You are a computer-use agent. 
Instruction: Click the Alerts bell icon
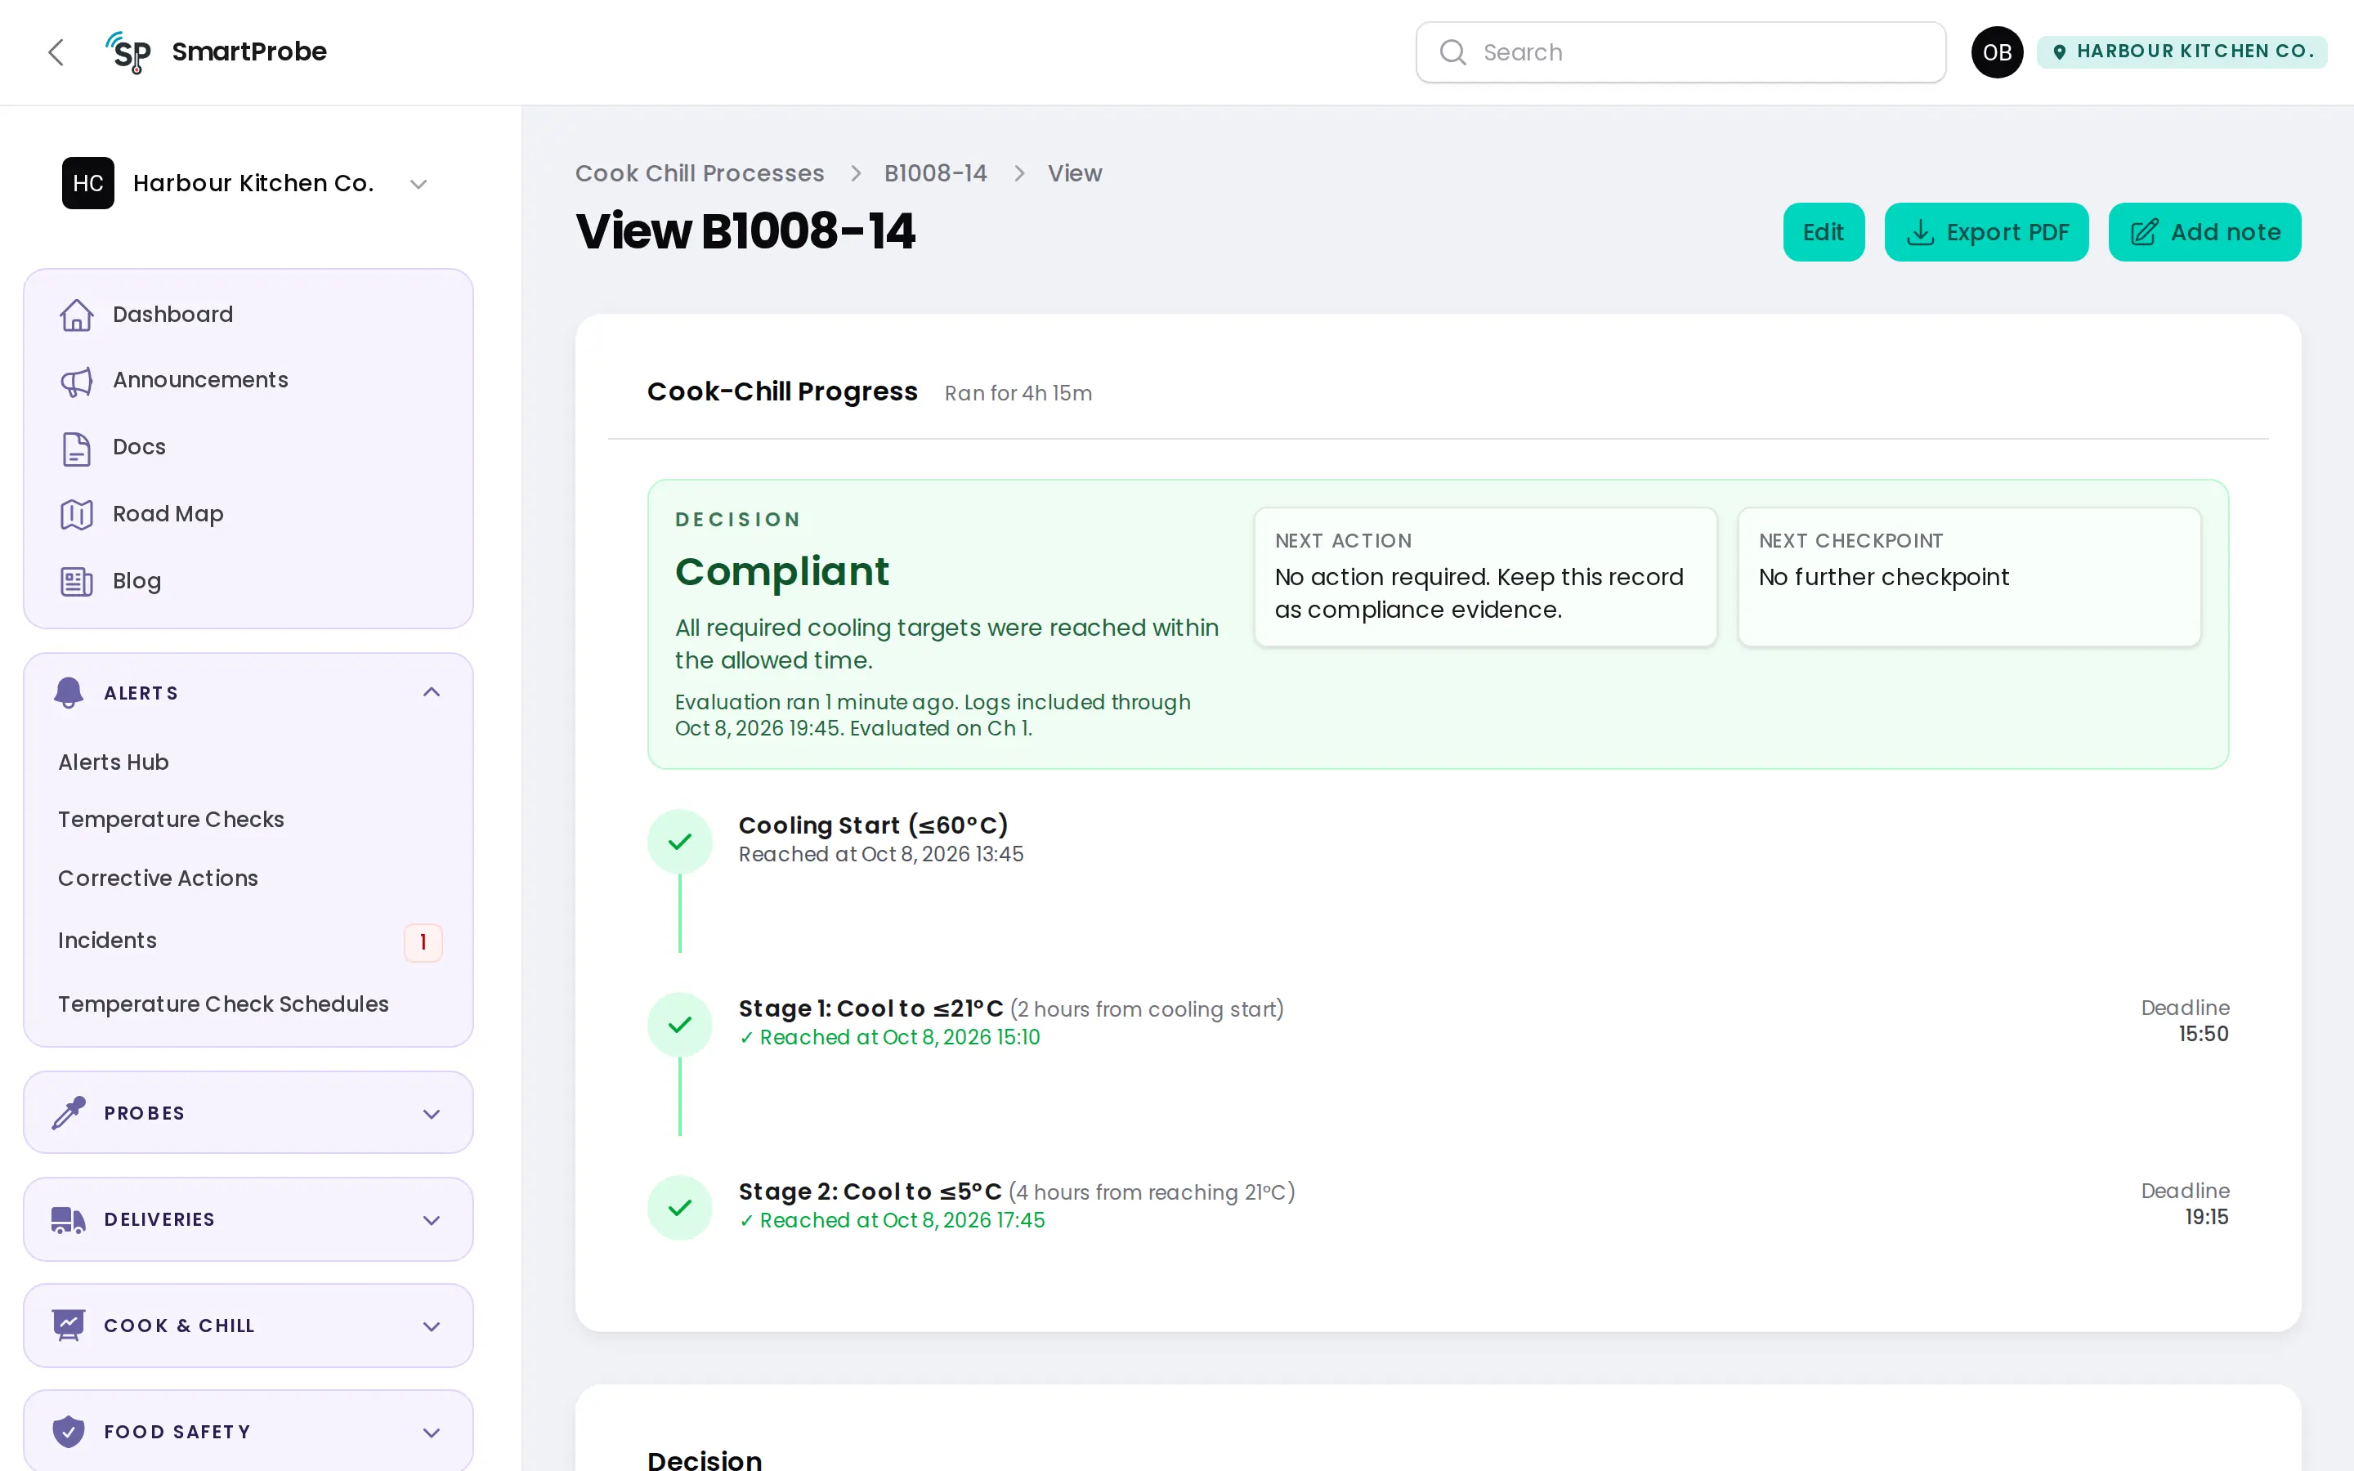[68, 693]
